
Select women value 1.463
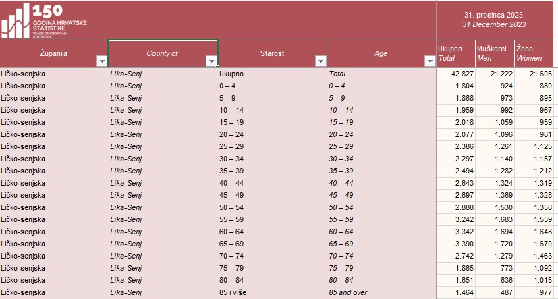click(534, 256)
